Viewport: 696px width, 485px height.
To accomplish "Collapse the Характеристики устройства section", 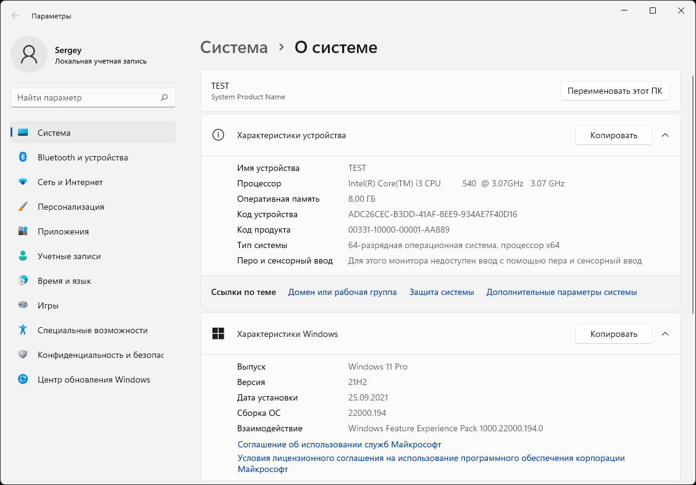I will tap(665, 135).
